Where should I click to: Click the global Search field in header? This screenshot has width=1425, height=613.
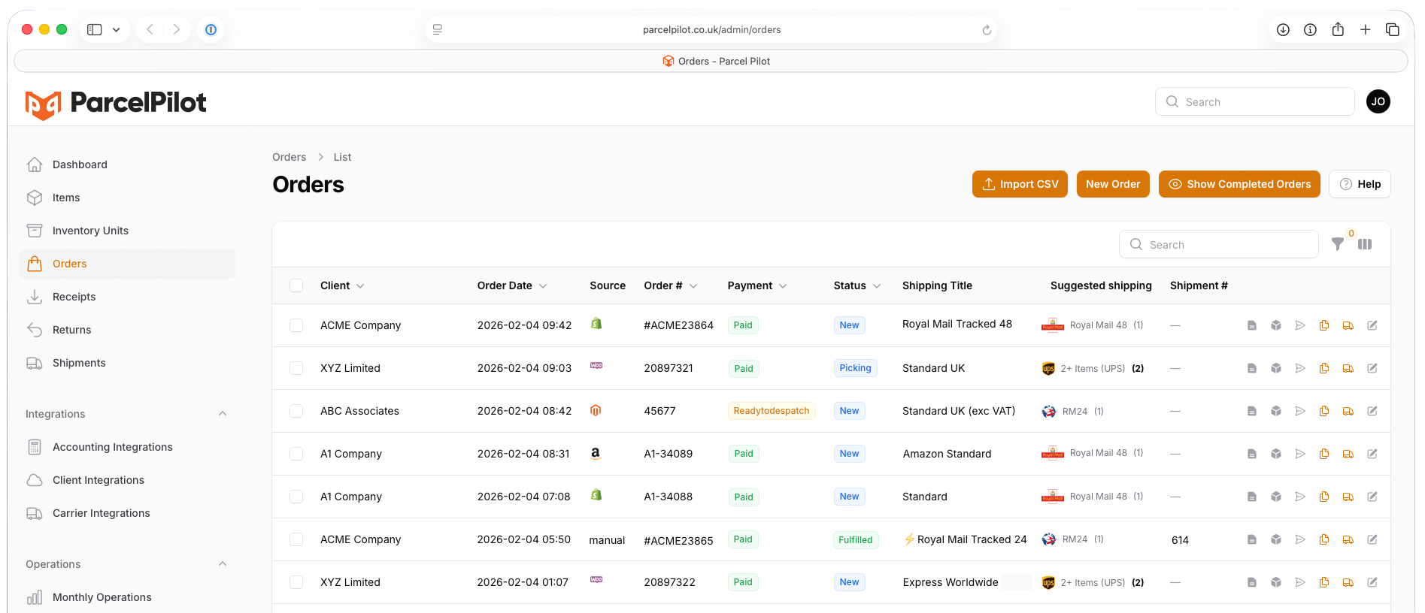pyautogui.click(x=1255, y=101)
